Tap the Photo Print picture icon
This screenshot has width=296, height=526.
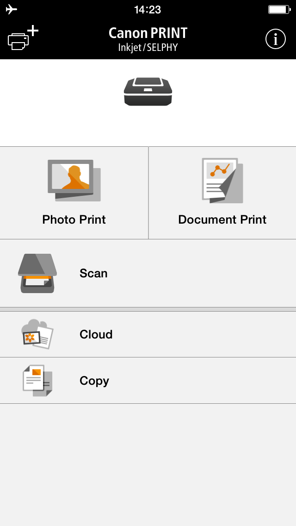[x=74, y=181]
